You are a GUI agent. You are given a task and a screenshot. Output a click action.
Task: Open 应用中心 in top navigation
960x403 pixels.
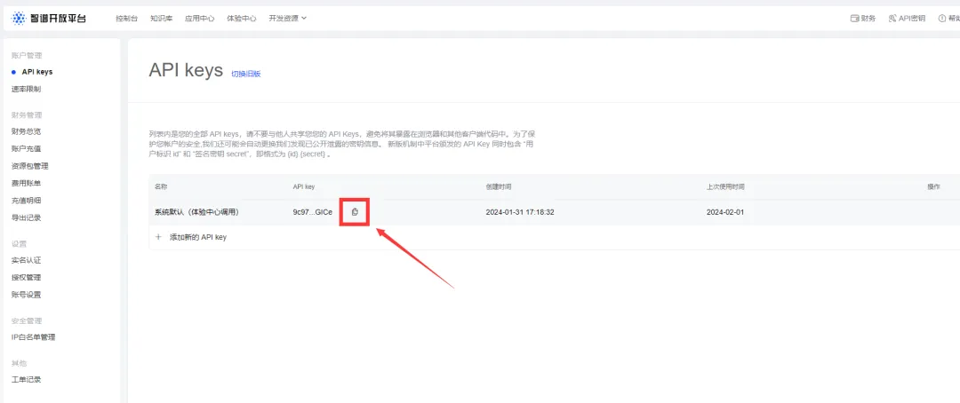200,19
